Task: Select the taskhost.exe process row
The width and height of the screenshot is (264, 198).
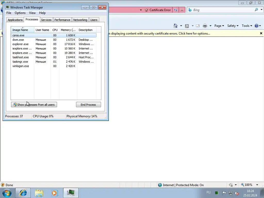Action: (54, 57)
